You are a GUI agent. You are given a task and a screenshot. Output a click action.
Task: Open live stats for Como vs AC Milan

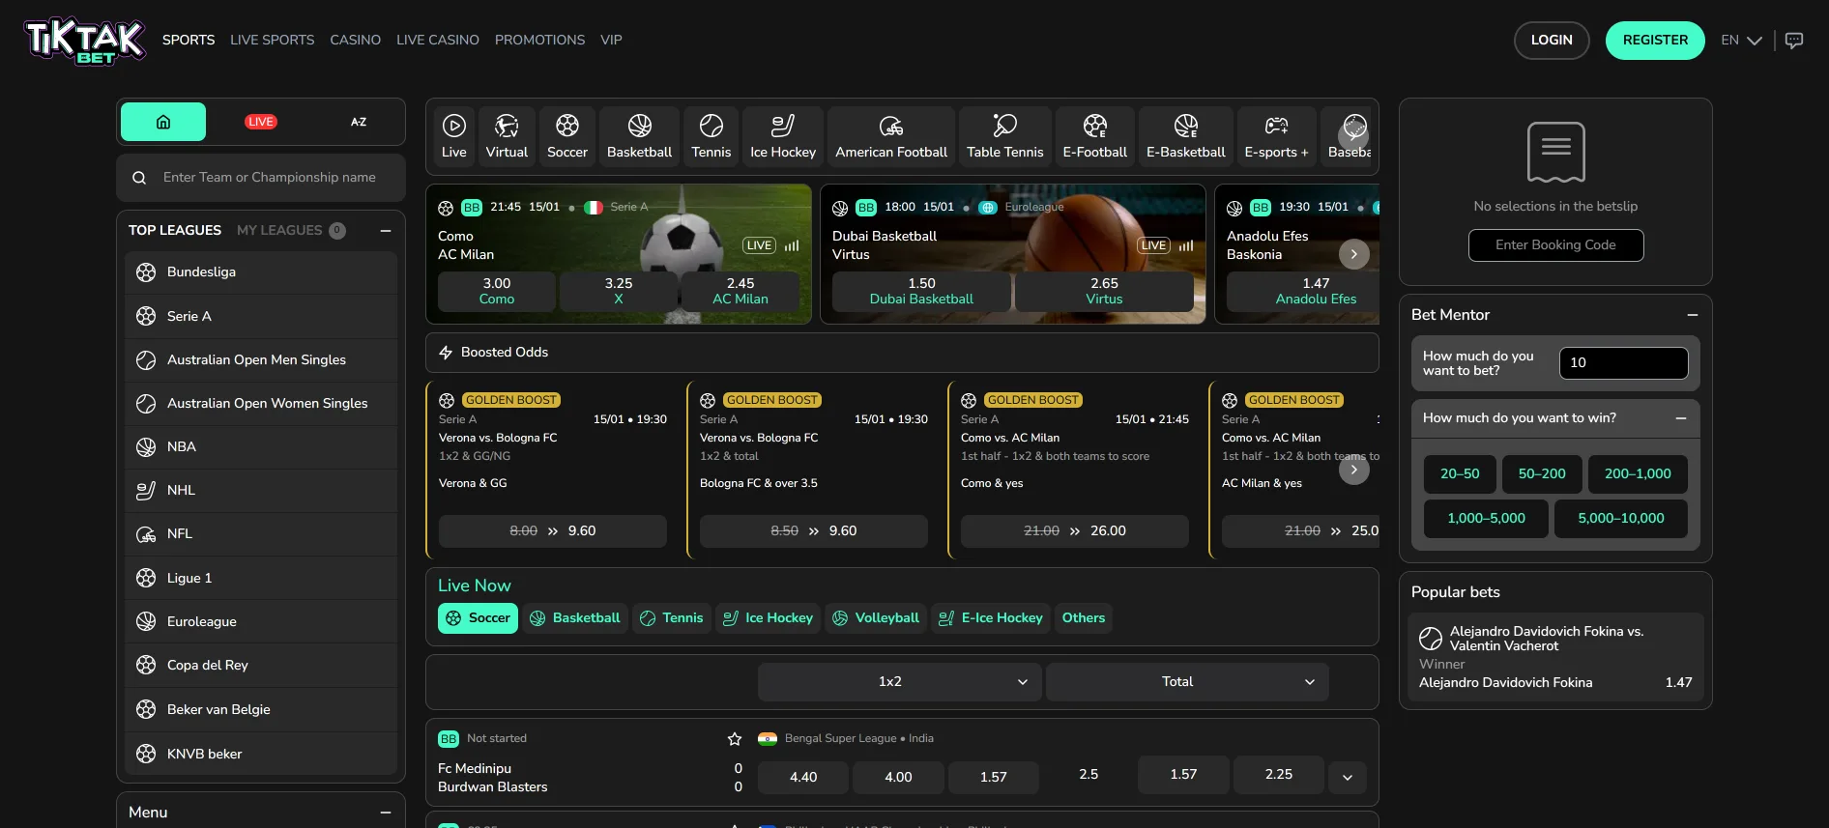pyautogui.click(x=792, y=245)
